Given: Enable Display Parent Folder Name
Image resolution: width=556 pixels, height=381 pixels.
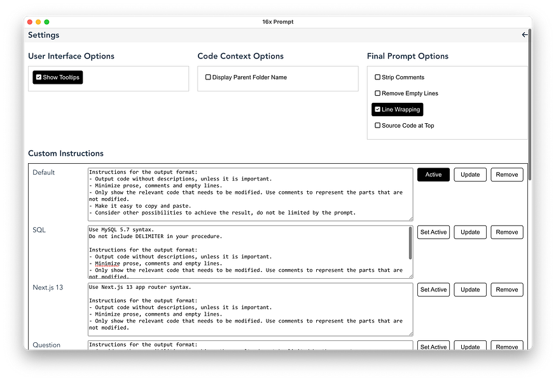Looking at the screenshot, I should click(246, 77).
